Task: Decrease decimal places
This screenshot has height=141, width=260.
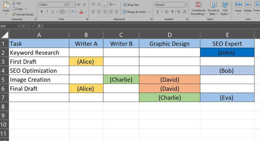Action: tap(184, 12)
